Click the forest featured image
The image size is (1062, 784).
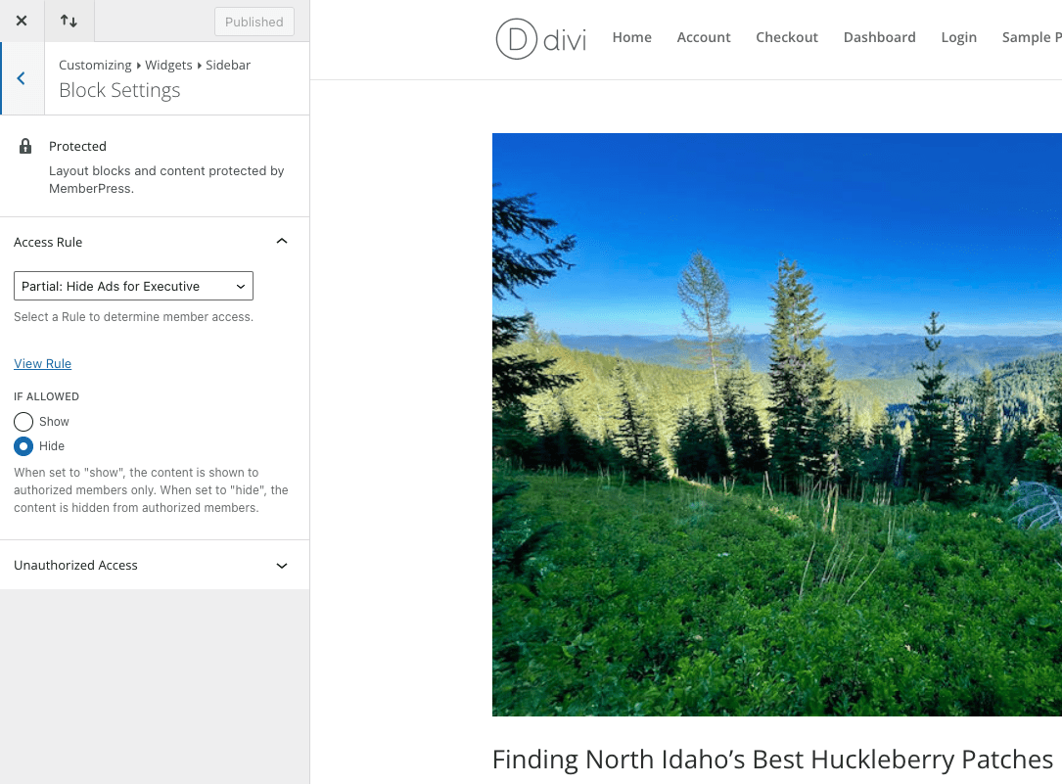pyautogui.click(x=776, y=424)
